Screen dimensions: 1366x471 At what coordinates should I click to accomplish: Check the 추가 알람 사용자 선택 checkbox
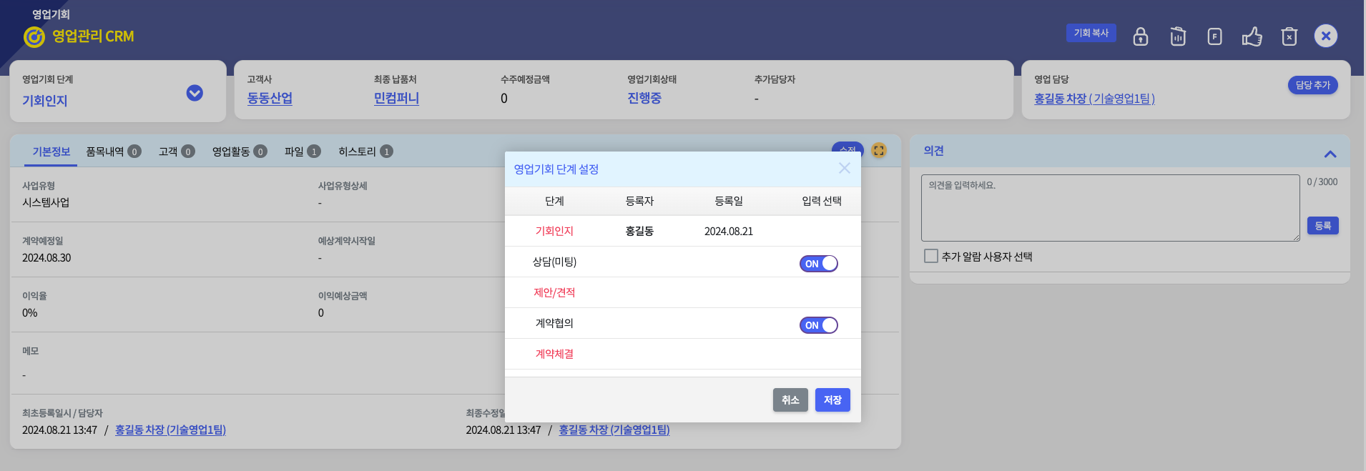[930, 256]
